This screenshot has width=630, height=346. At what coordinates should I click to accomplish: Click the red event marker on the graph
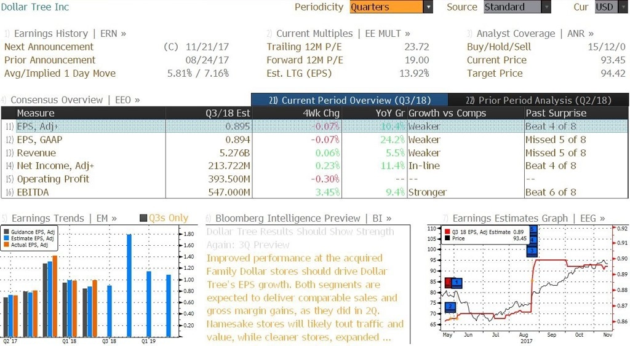pyautogui.click(x=448, y=283)
